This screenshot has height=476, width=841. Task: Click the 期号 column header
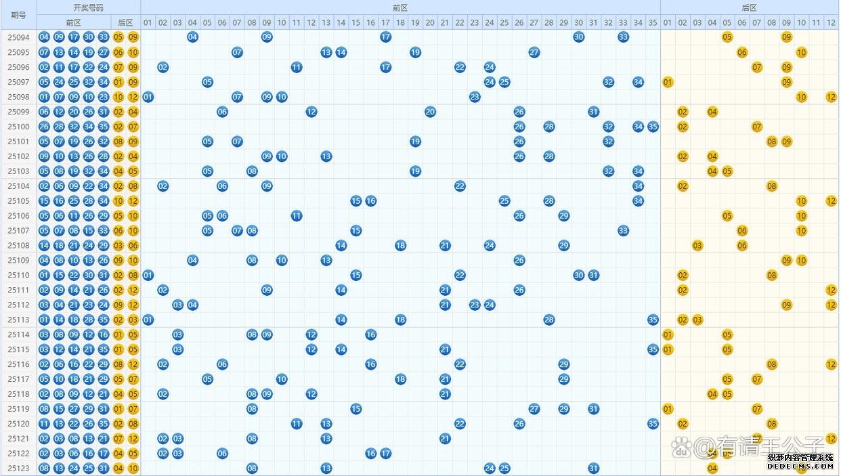[x=18, y=15]
